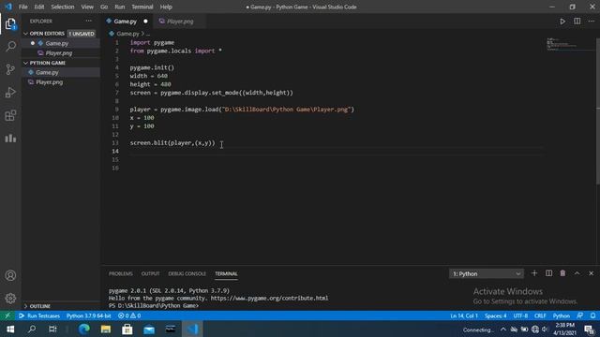Launch Microsoft Edge from taskbar
Screen dimensions: 600x337
coord(84,329)
